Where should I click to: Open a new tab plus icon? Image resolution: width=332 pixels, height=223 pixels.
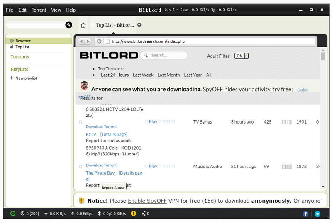pyautogui.click(x=139, y=25)
